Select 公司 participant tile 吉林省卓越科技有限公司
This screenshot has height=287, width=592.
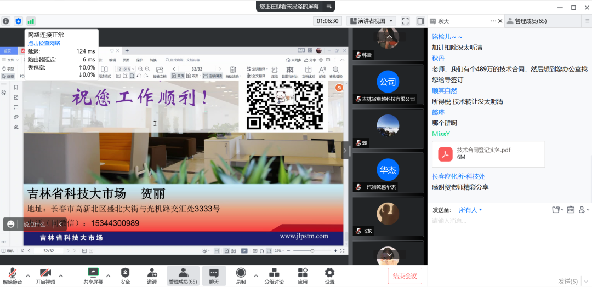(x=388, y=84)
